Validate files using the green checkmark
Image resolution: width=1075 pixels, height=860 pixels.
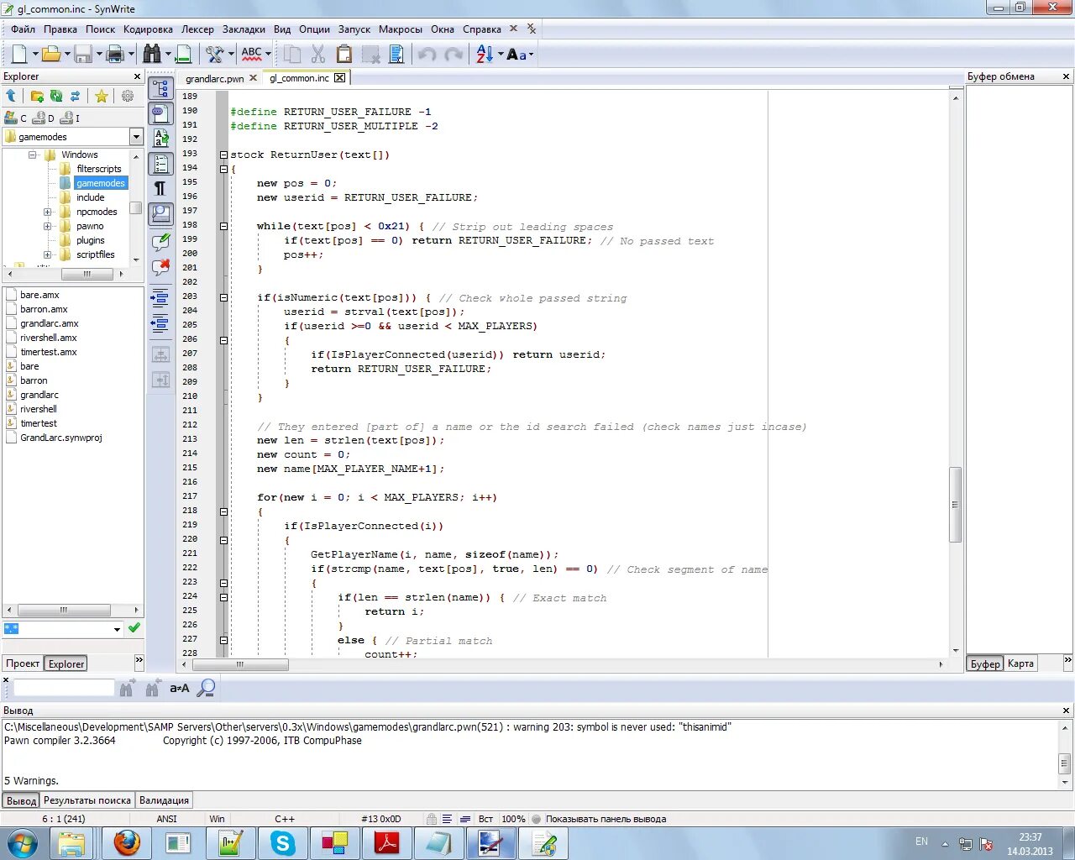[134, 627]
